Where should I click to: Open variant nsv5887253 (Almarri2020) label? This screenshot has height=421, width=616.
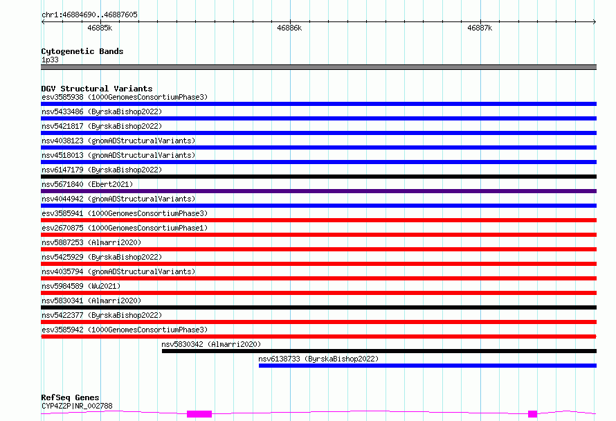[x=91, y=242]
